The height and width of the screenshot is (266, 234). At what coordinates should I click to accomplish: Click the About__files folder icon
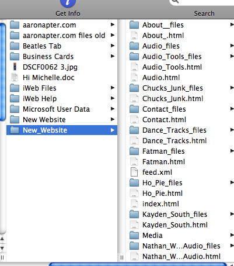pos(134,25)
